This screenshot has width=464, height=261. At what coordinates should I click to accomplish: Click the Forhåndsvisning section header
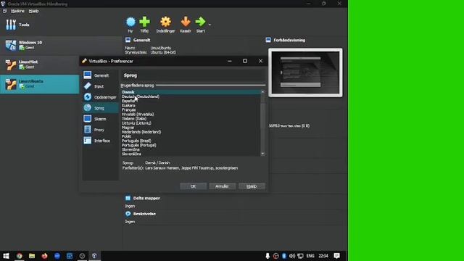point(289,40)
